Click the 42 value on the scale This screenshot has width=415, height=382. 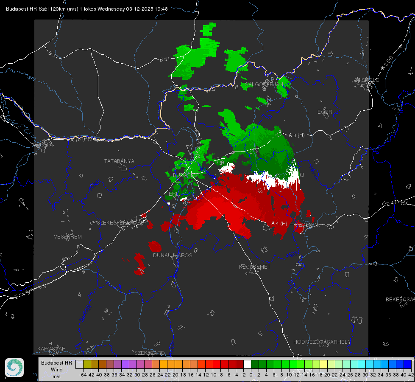[x=411, y=375]
